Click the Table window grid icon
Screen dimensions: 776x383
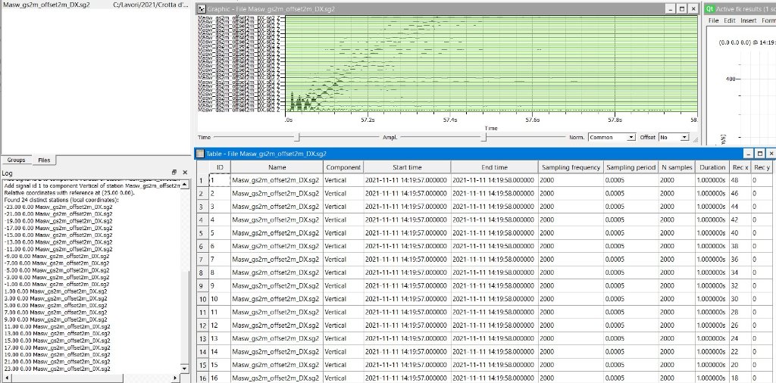tap(201, 154)
